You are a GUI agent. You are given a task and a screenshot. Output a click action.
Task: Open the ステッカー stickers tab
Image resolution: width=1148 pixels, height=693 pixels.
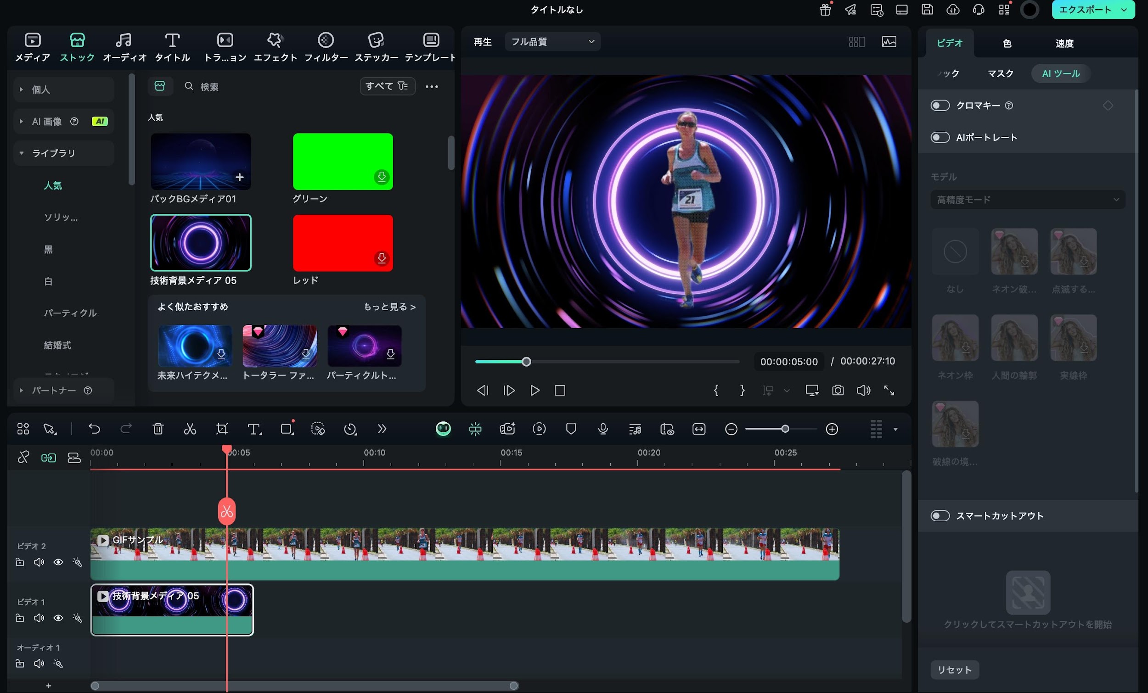click(x=376, y=47)
